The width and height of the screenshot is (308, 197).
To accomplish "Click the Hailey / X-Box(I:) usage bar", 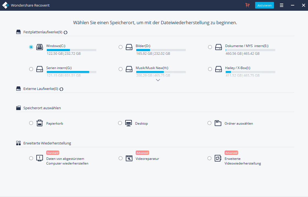I will point(250,72).
